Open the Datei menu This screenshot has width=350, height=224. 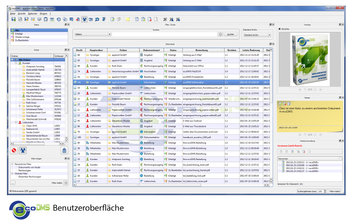tap(13, 14)
